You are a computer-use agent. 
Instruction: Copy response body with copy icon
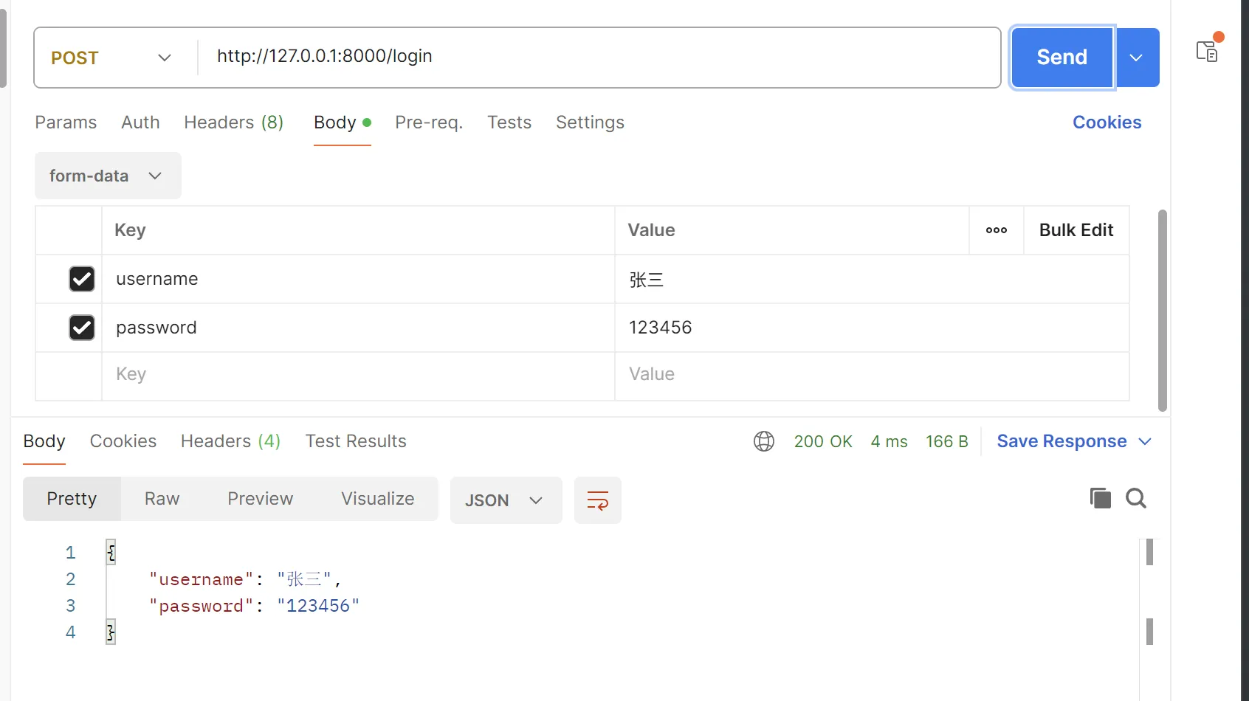tap(1100, 499)
